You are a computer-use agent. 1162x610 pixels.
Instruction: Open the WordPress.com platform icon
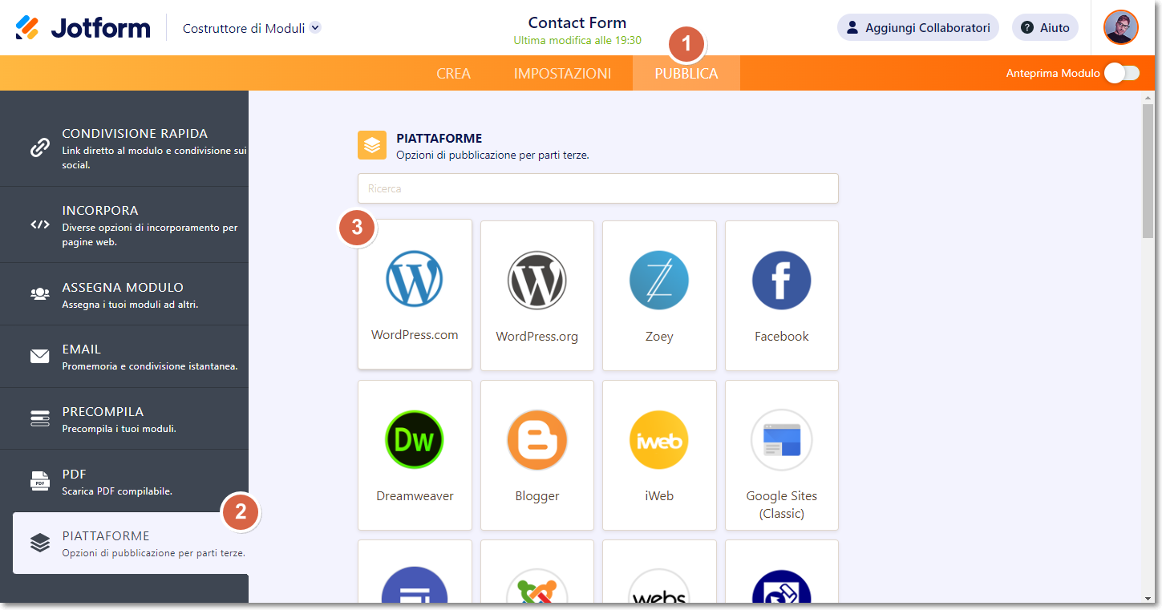(x=415, y=279)
